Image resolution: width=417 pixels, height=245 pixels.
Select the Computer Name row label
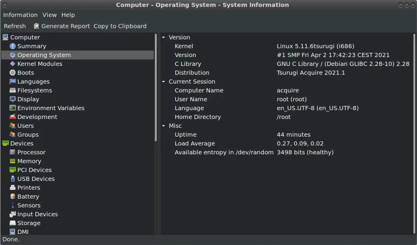point(199,90)
